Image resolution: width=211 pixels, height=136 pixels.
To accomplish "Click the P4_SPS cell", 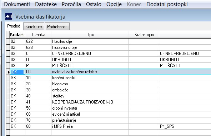I will [185, 126].
